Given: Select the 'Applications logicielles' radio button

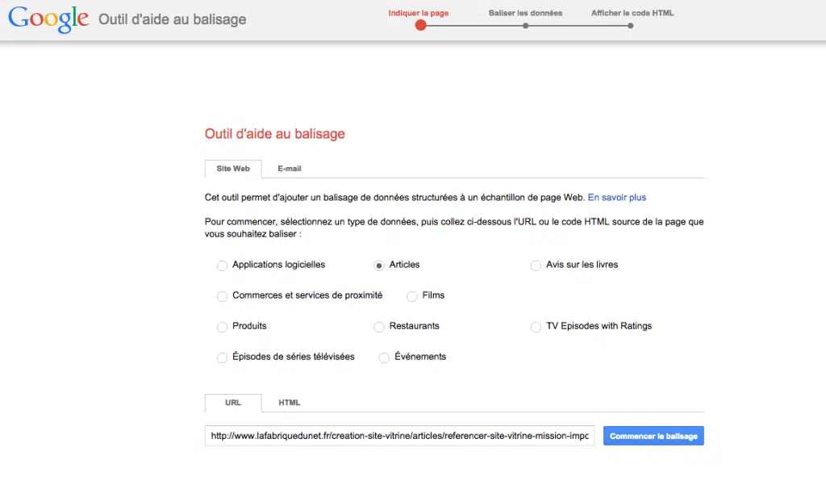Looking at the screenshot, I should click(x=223, y=266).
